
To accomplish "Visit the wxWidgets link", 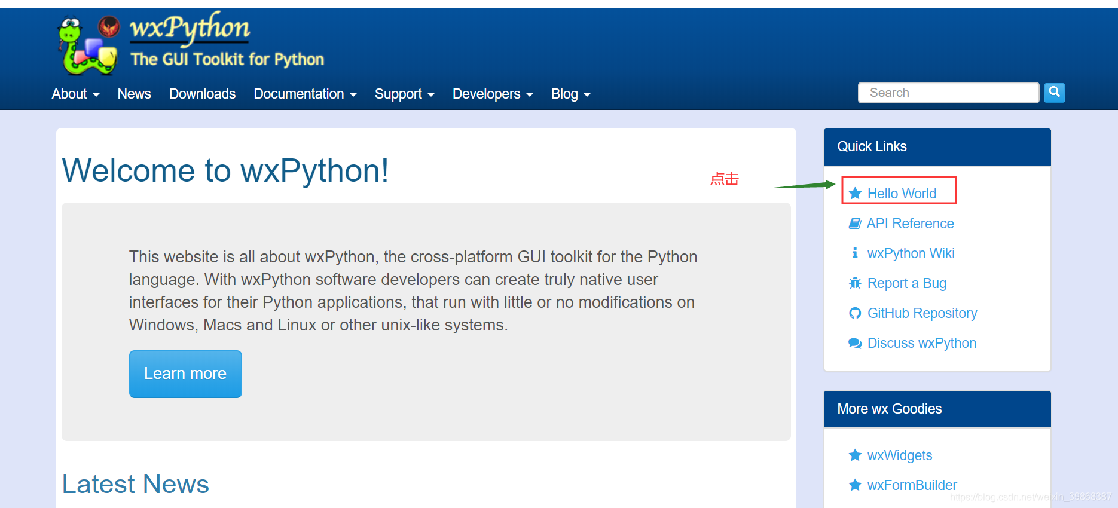I will (900, 455).
